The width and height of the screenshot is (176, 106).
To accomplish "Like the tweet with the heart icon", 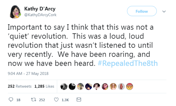I will click(x=56, y=100).
